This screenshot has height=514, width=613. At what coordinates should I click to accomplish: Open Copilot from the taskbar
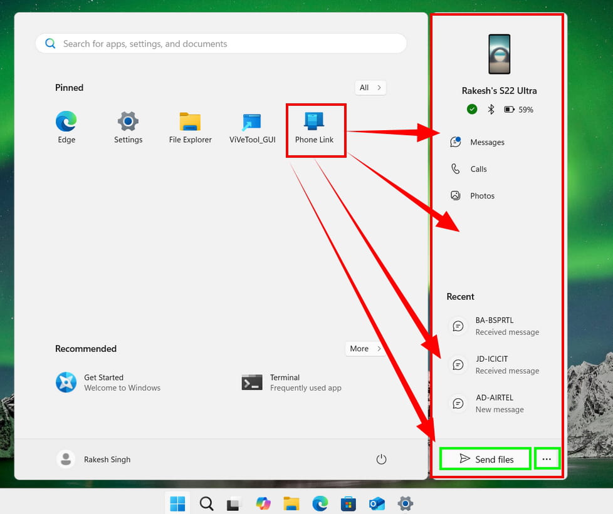coord(263,503)
